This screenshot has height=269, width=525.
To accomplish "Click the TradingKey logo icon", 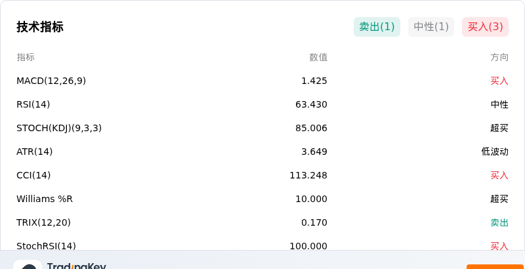I will [28, 264].
